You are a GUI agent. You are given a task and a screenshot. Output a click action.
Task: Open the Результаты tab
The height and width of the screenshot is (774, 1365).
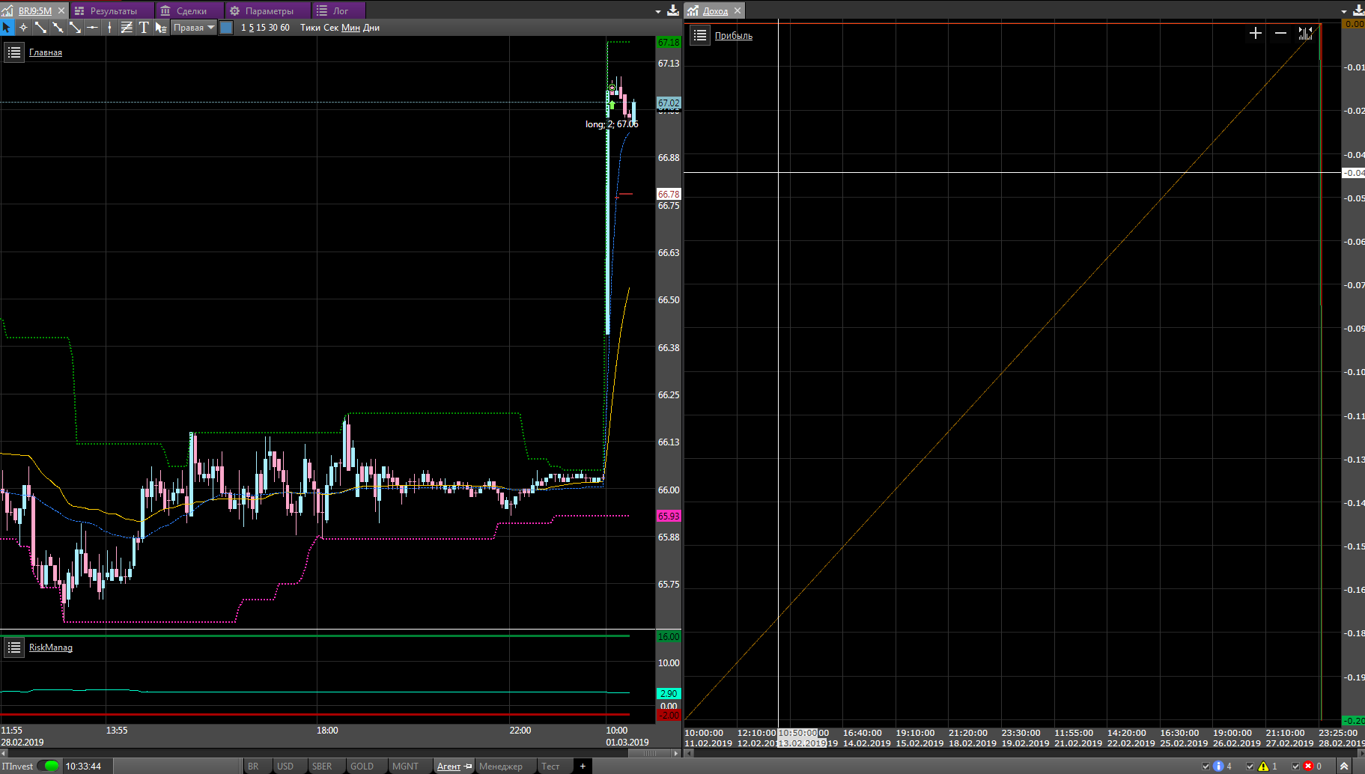pos(113,10)
